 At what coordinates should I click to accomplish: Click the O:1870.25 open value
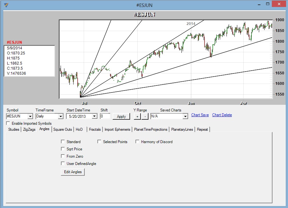(x=16, y=53)
